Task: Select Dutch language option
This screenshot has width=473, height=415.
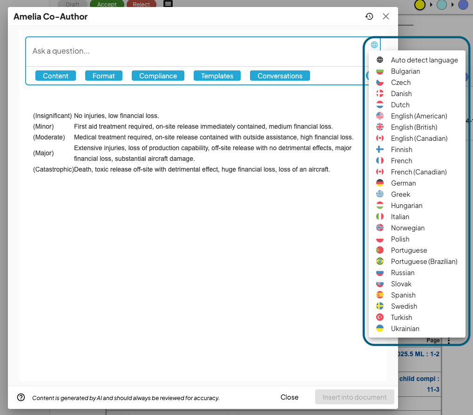Action: coord(417,105)
